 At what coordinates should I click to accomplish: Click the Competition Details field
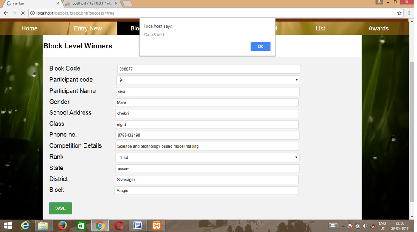pos(207,146)
